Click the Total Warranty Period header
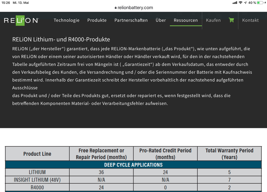The height and width of the screenshot is (192, 267). click(x=229, y=154)
